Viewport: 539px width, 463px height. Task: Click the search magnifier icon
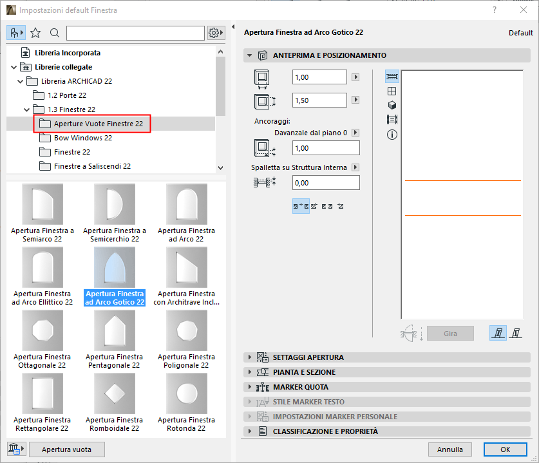coord(54,33)
